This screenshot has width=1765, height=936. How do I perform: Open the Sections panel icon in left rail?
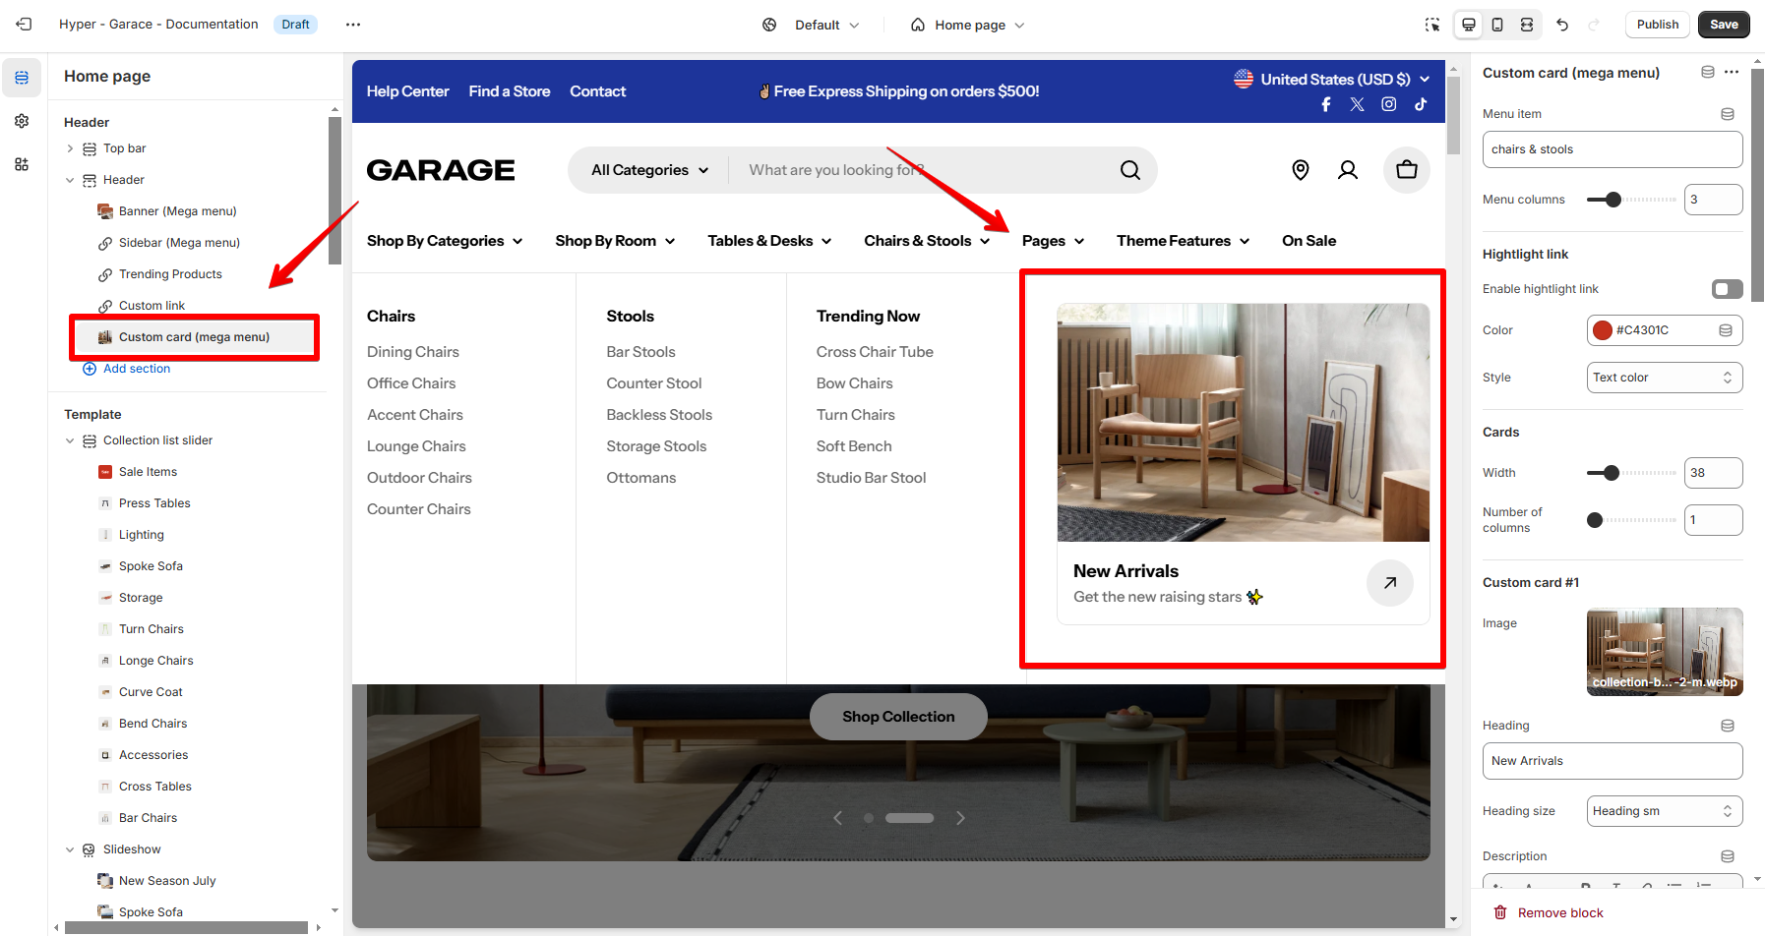point(22,78)
